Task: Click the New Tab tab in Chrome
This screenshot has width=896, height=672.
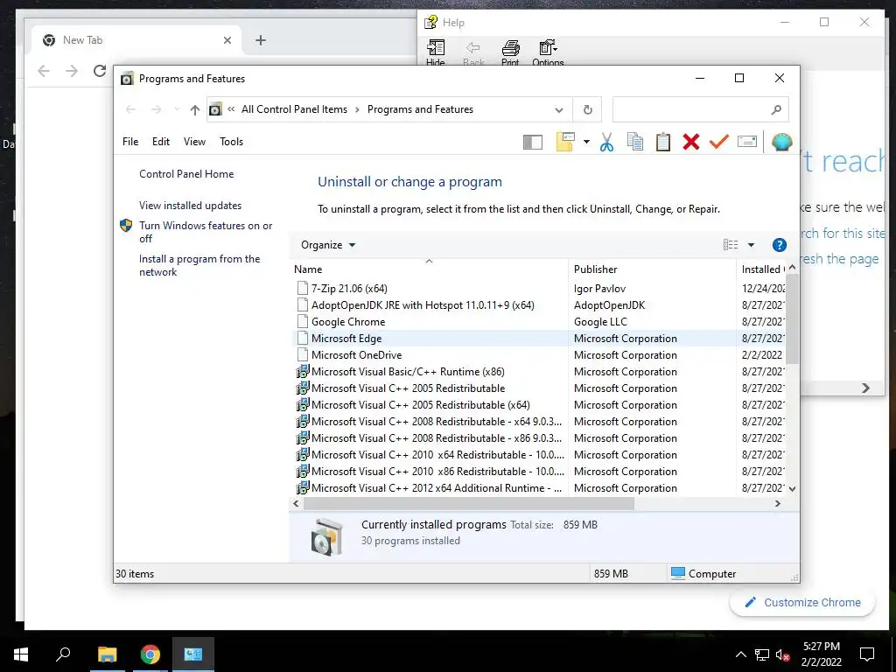Action: [136, 40]
